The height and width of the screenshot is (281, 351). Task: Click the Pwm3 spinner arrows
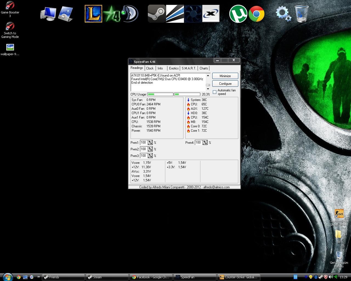(150, 156)
